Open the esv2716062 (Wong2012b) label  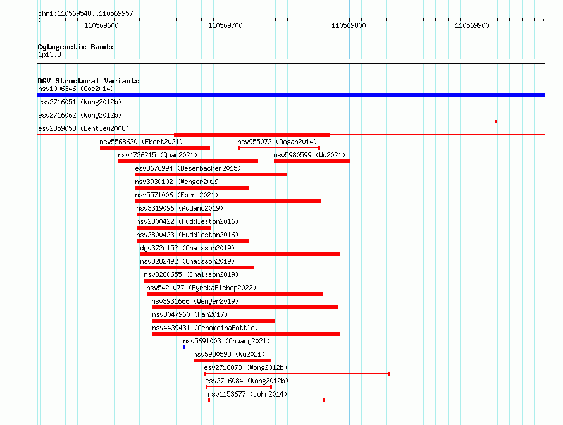(80, 115)
